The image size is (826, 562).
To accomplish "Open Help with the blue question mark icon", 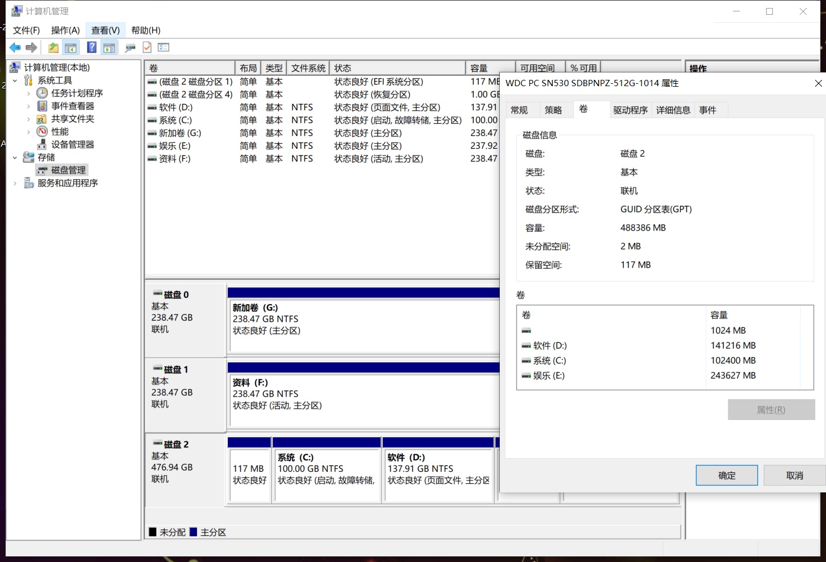I will 91,48.
